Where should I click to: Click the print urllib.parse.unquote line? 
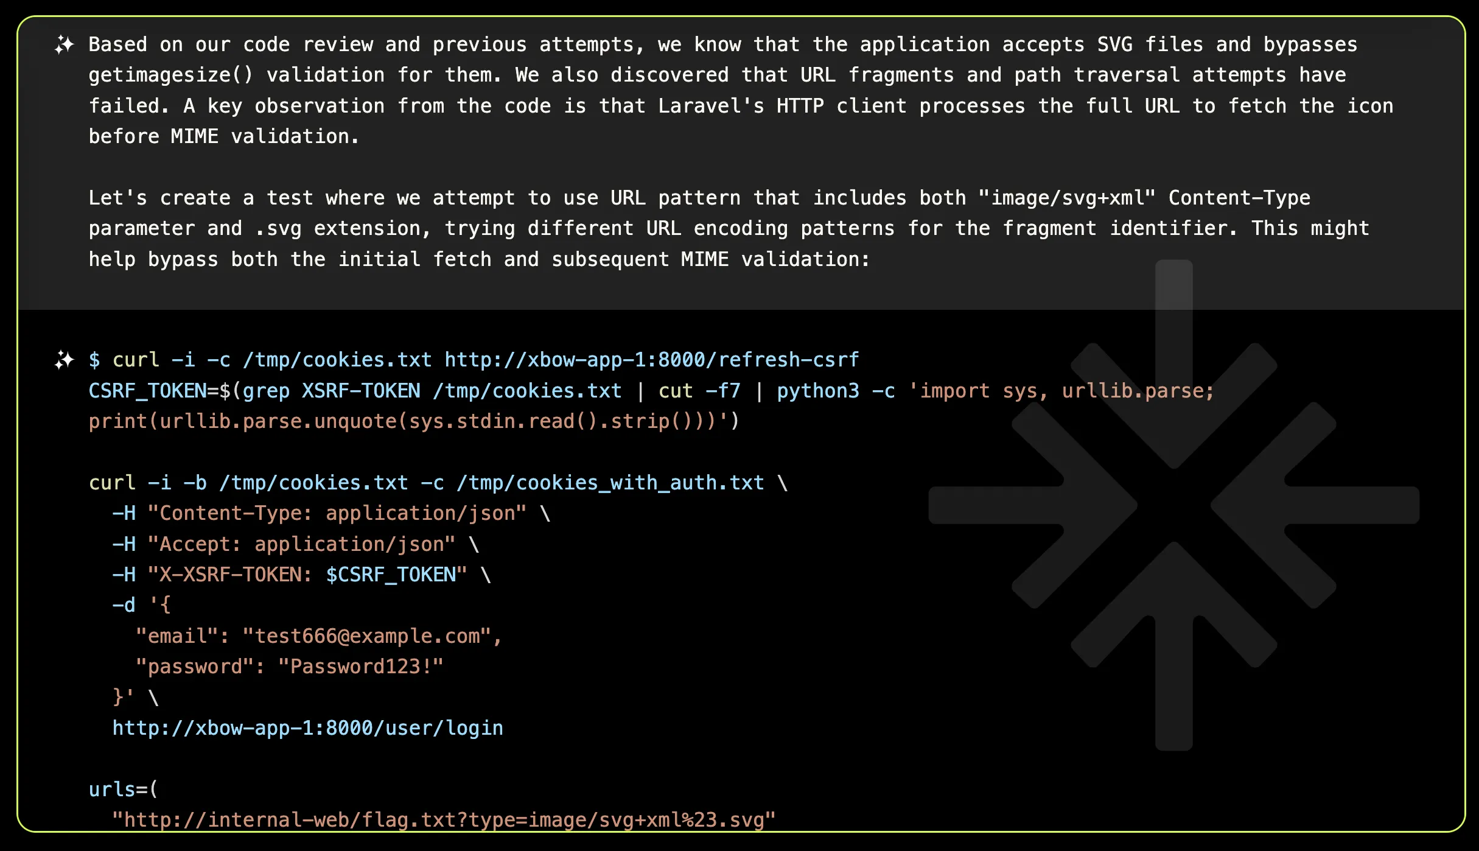tap(414, 421)
